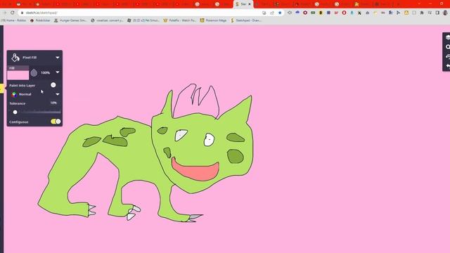Click the blue cloud extension icon
The image size is (450, 253).
click(297, 13)
